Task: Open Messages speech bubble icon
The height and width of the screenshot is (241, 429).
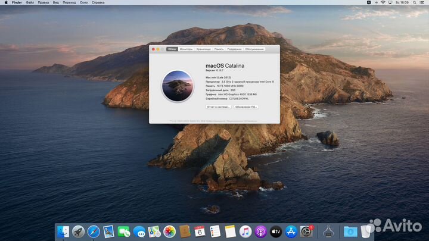Action: point(139,231)
